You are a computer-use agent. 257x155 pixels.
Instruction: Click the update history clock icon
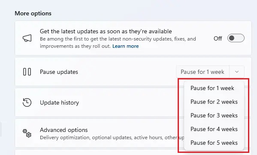click(x=27, y=102)
